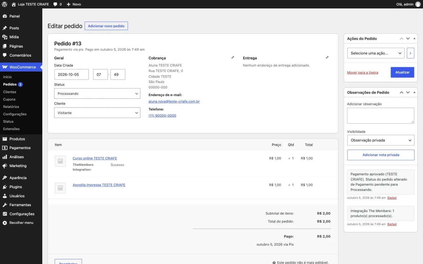
Task: Edit Cobrança address pencil icon
Action: [x=233, y=57]
